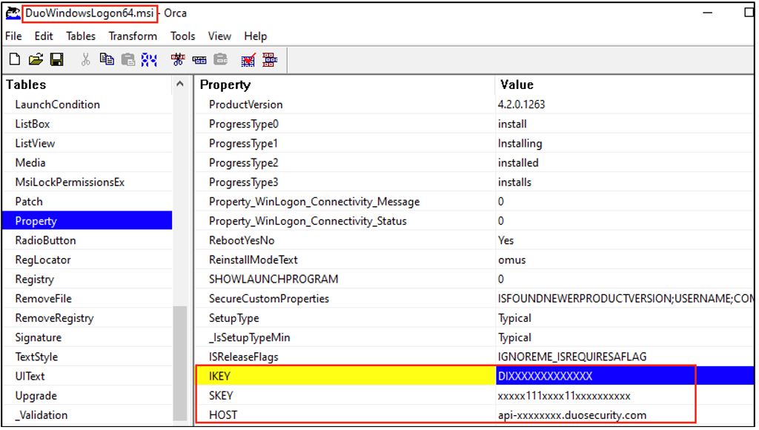The height and width of the screenshot is (430, 759).
Task: Click the red-blue tables icon
Action: coord(270,59)
